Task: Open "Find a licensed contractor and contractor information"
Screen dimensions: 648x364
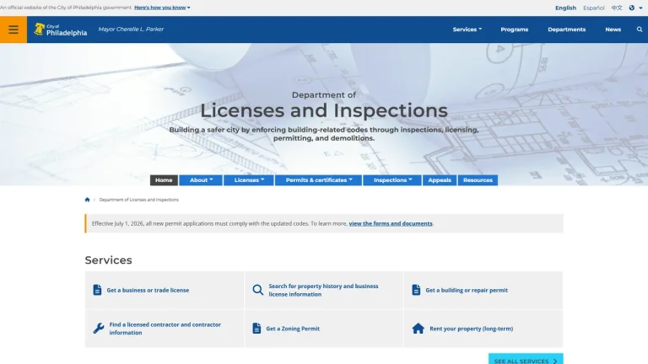Action: (x=165, y=329)
